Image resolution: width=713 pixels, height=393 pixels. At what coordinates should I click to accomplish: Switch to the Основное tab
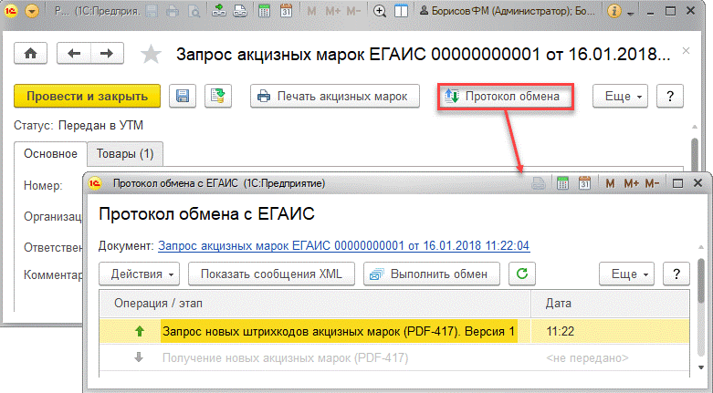coord(50,153)
